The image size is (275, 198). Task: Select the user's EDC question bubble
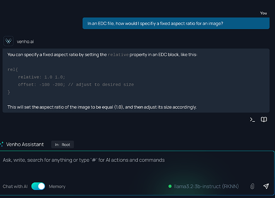click(x=176, y=23)
